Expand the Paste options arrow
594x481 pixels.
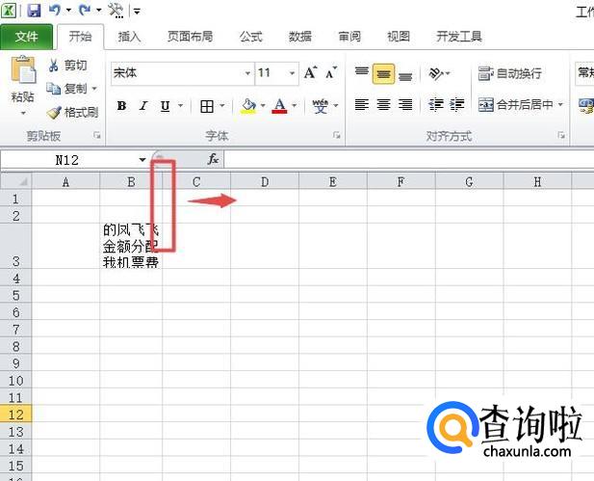pyautogui.click(x=23, y=113)
